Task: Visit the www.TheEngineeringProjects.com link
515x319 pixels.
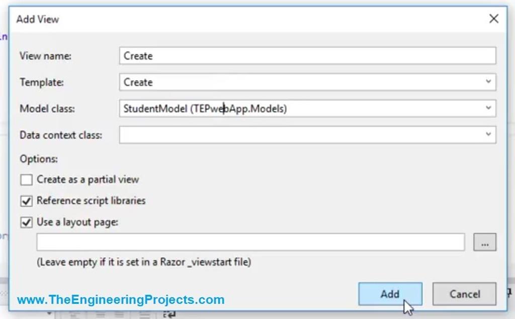Action: [121, 299]
